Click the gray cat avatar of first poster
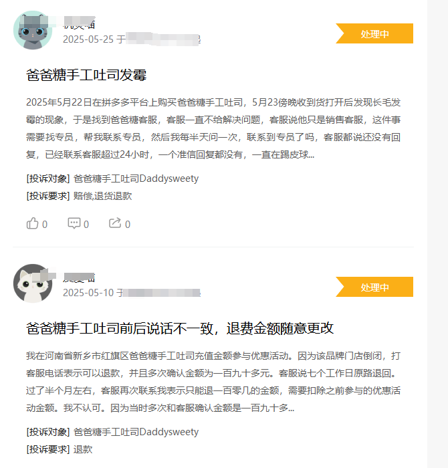 pos(33,30)
